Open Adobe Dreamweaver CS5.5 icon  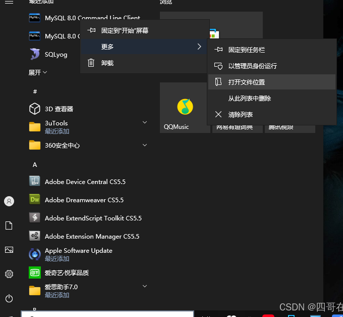pyautogui.click(x=34, y=200)
